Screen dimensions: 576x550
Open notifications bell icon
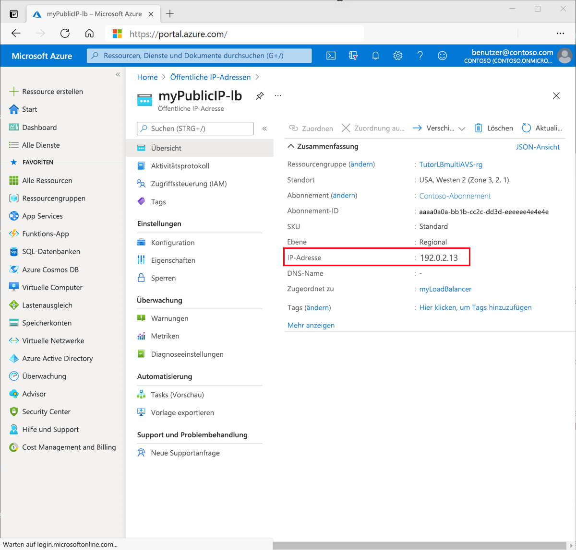pyautogui.click(x=375, y=56)
